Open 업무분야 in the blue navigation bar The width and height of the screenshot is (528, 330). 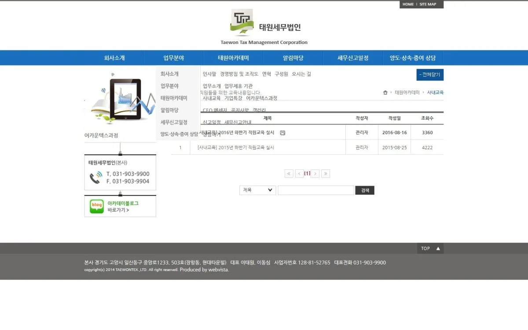(x=174, y=58)
